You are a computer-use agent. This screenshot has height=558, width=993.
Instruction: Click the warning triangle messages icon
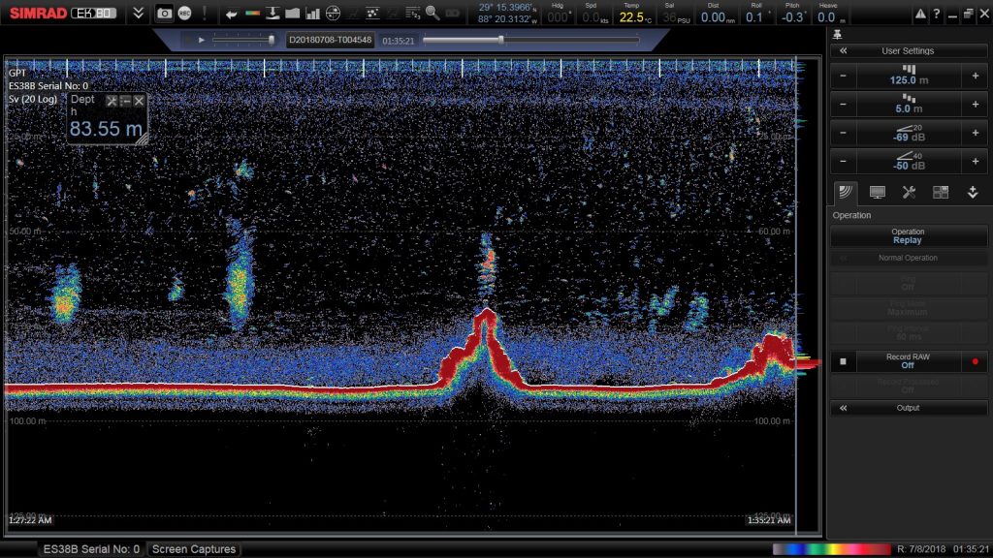coord(919,14)
